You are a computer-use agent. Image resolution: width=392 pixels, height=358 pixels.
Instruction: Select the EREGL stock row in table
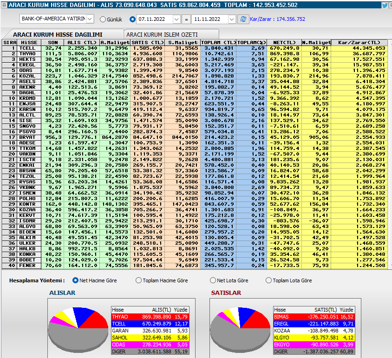click(x=195, y=65)
